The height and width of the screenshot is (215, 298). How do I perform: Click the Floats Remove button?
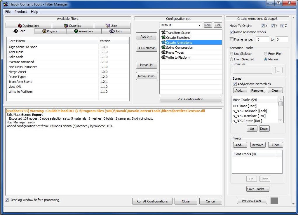(x=257, y=145)
